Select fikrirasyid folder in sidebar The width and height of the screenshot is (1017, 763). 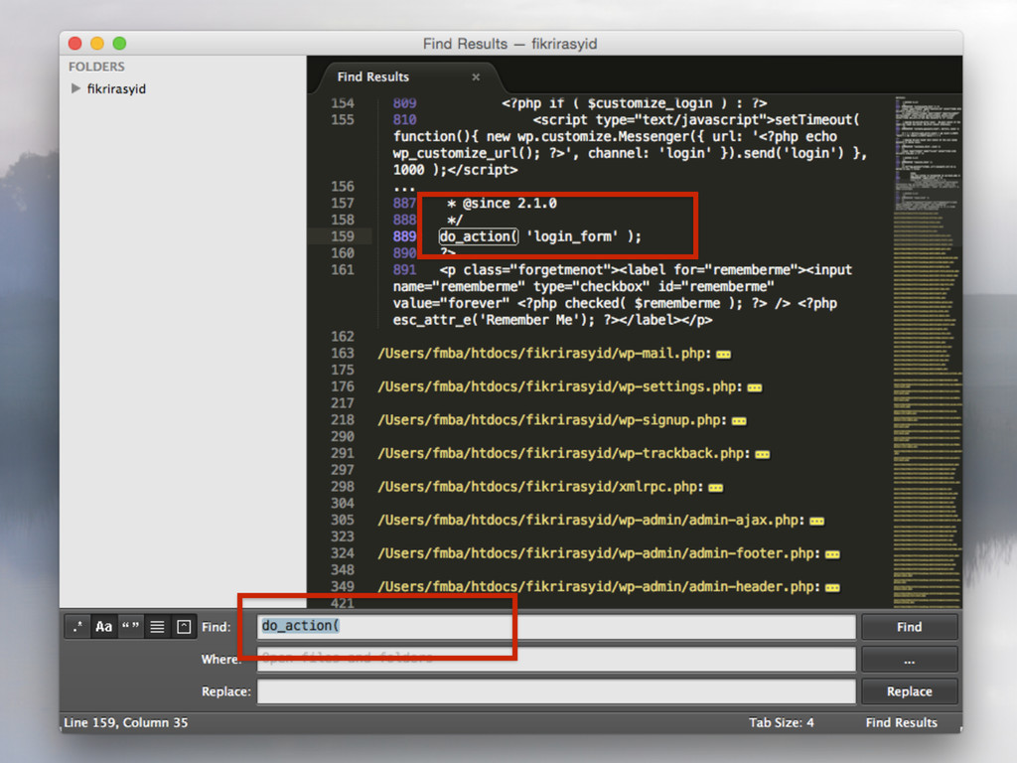116,88
